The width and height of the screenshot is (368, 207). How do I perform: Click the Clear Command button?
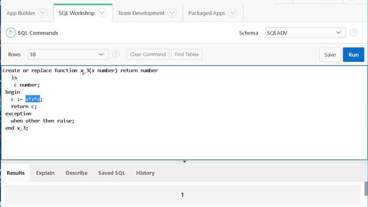[x=148, y=55]
